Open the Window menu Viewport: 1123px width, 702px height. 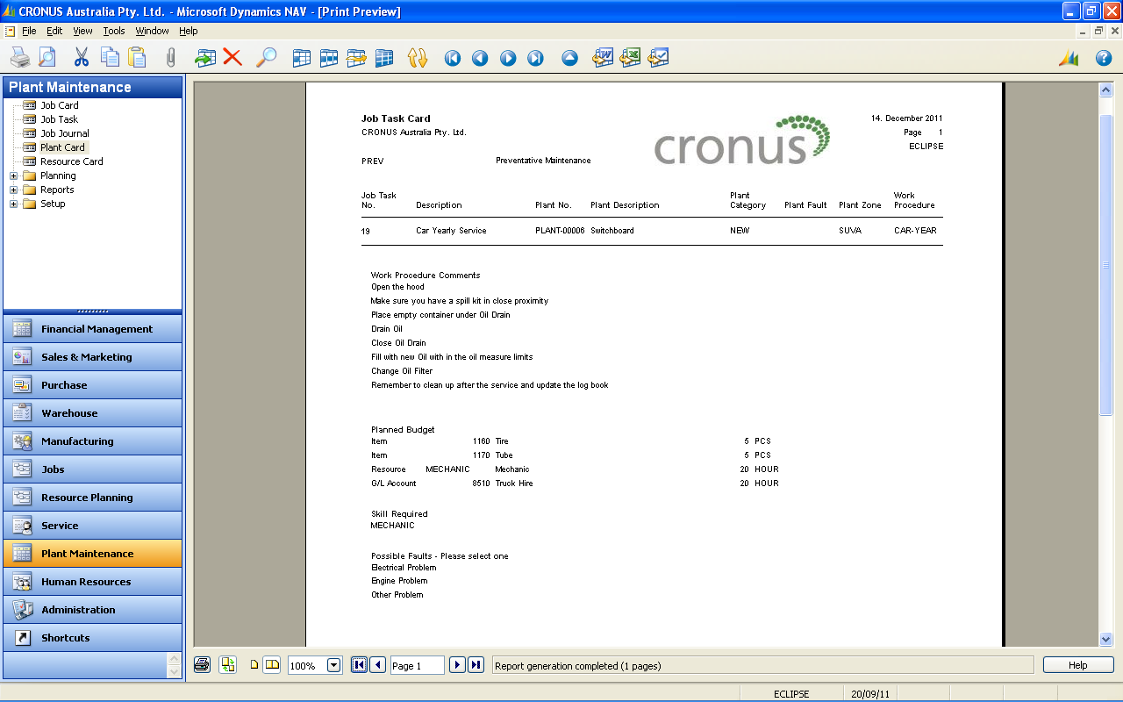[152, 31]
